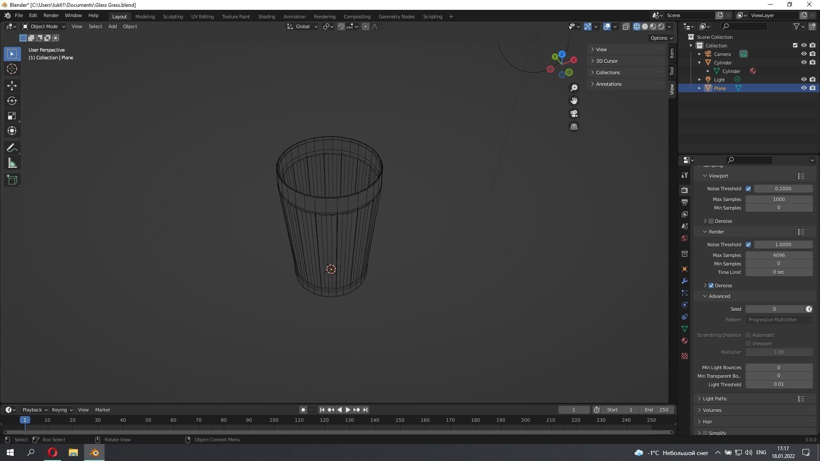Expand the Volumes panel

712,410
